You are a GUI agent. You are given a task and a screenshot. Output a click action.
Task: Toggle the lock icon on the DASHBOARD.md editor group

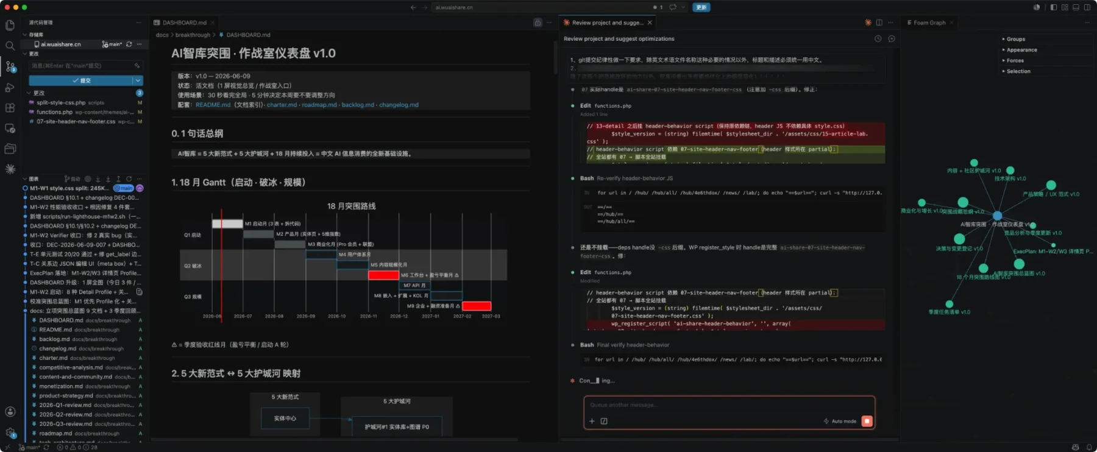[x=538, y=23]
